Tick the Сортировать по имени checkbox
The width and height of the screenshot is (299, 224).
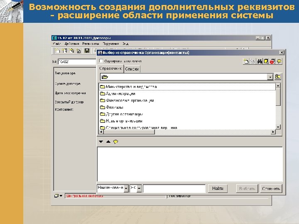101,61
